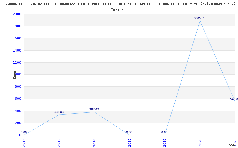The width and height of the screenshot is (238, 148).
Task: Click the 2021 x-axis year label
Action: (x=235, y=142)
